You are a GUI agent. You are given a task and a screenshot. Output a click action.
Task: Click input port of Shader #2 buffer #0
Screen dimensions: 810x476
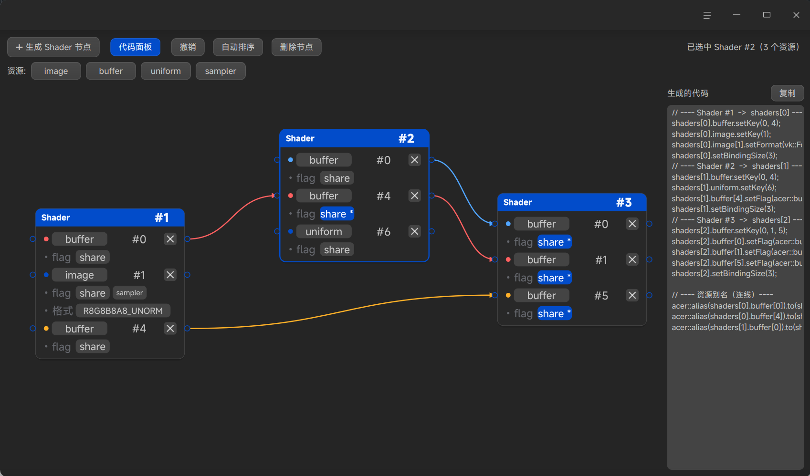coord(277,160)
